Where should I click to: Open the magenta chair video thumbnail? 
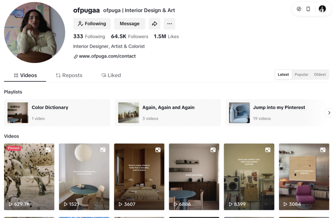pos(304,177)
